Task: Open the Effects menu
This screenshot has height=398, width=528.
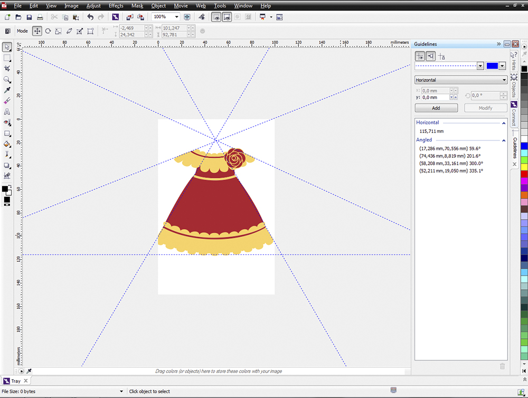Action: tap(116, 6)
